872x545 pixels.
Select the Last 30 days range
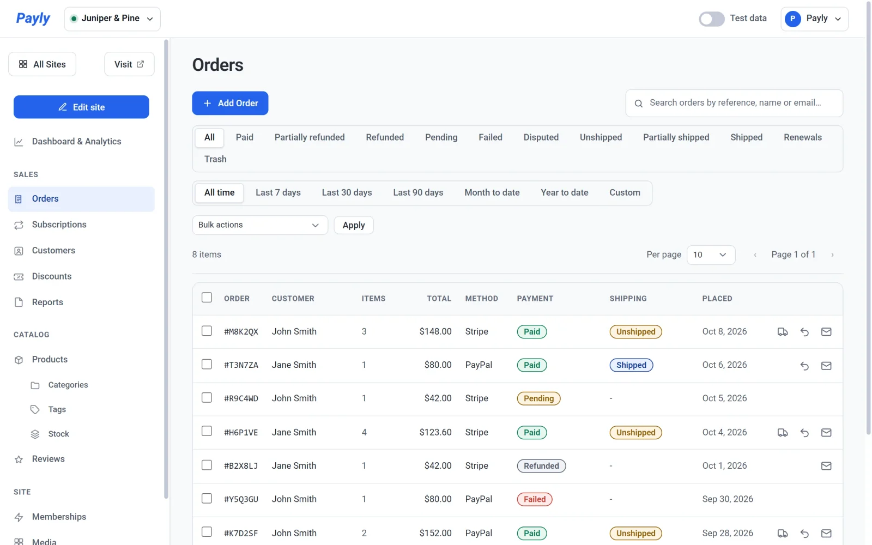[347, 193]
